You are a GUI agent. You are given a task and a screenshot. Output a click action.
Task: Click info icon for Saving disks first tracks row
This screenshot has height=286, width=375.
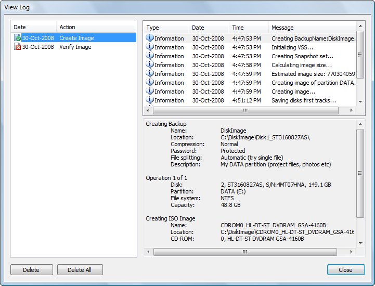(150, 100)
